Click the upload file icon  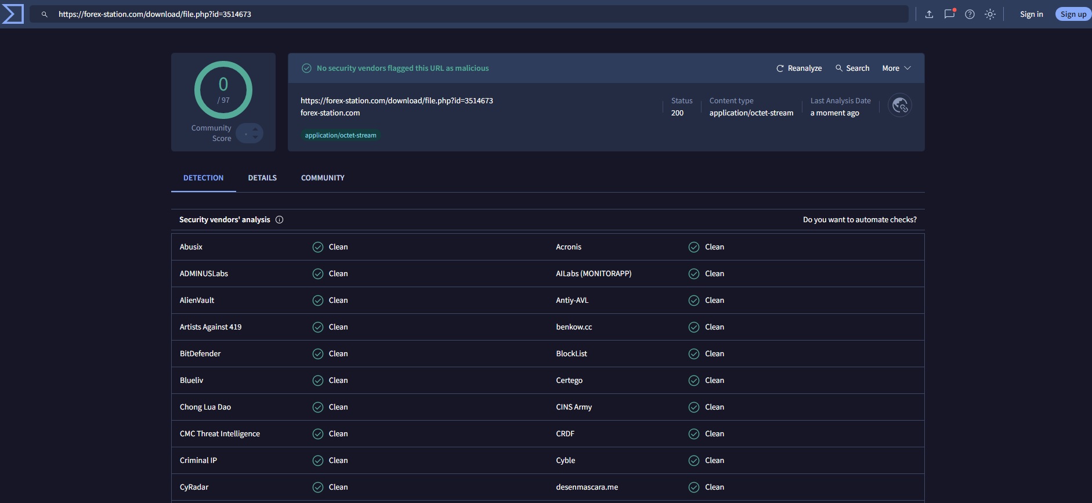coord(929,15)
